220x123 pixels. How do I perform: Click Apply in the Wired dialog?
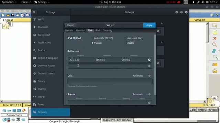coord(149,25)
